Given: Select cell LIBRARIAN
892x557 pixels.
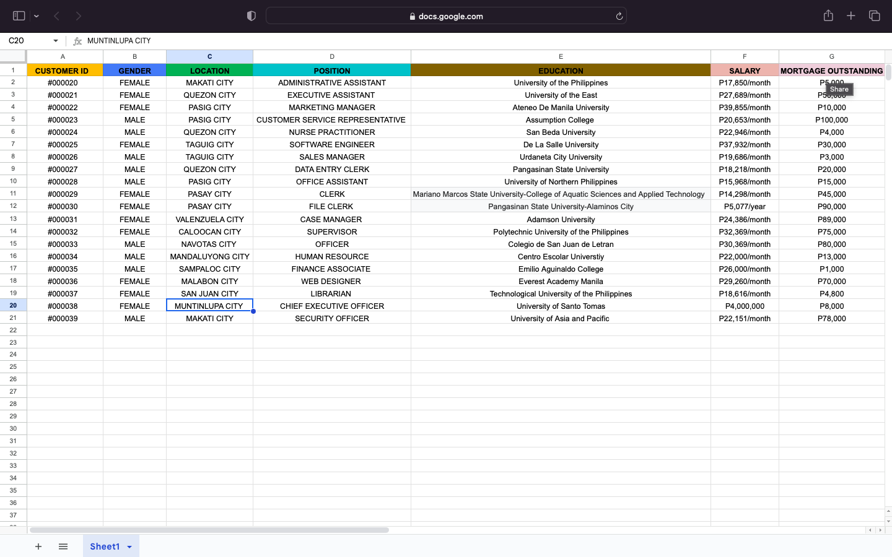Looking at the screenshot, I should click(332, 293).
